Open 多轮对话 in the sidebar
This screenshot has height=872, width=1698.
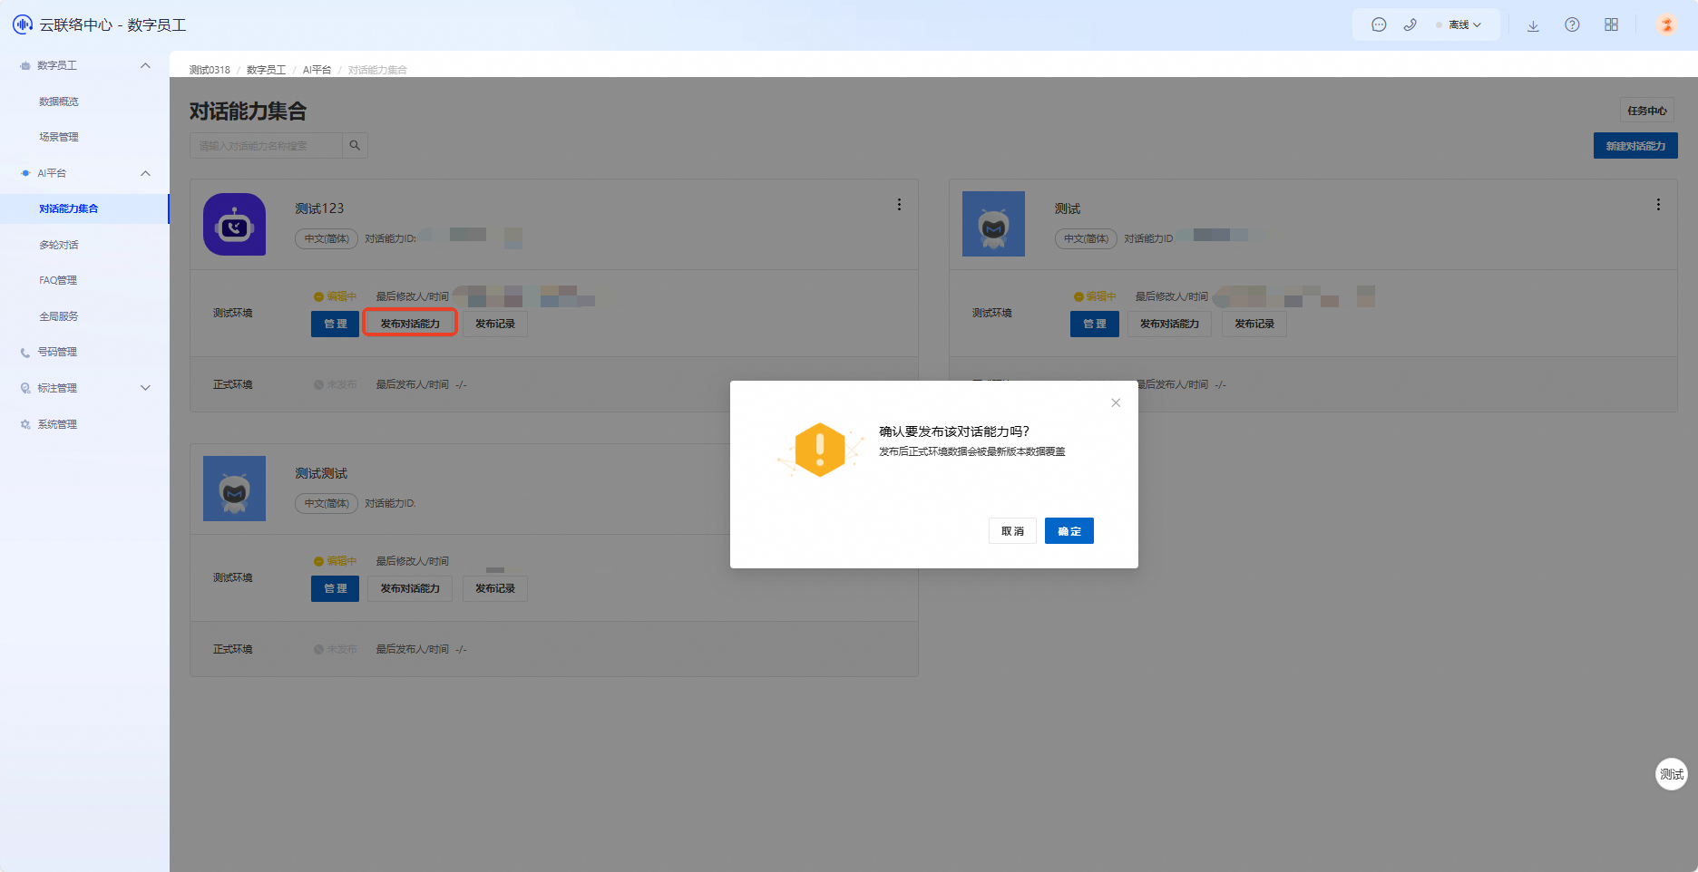59,245
